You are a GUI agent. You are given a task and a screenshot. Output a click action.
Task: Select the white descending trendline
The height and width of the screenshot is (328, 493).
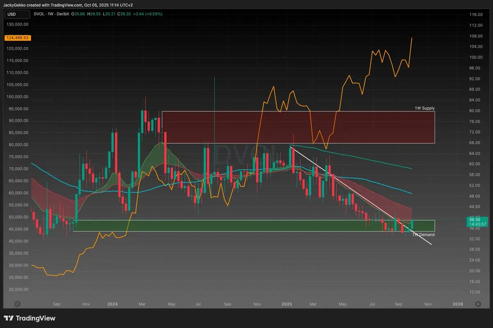(x=361, y=195)
